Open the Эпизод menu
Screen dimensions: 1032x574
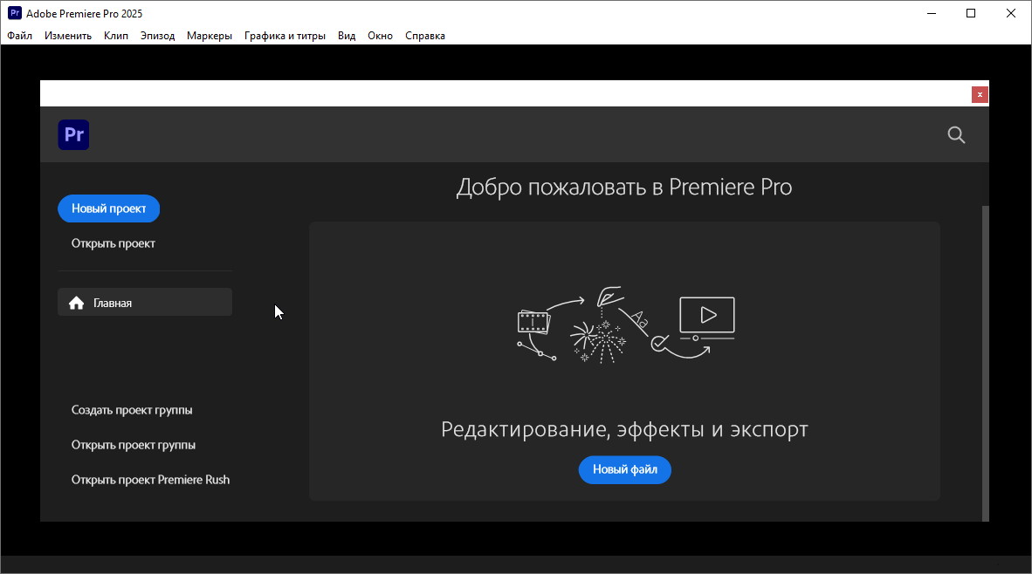[x=157, y=36]
